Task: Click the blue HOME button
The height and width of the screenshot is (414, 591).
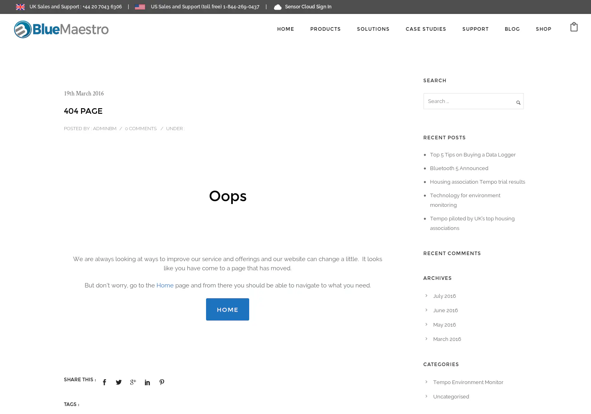Action: (228, 309)
